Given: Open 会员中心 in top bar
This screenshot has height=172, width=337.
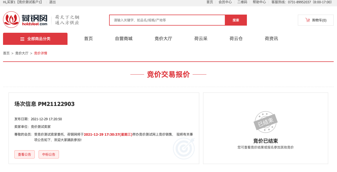Looking at the screenshot, I should [x=225, y=2].
